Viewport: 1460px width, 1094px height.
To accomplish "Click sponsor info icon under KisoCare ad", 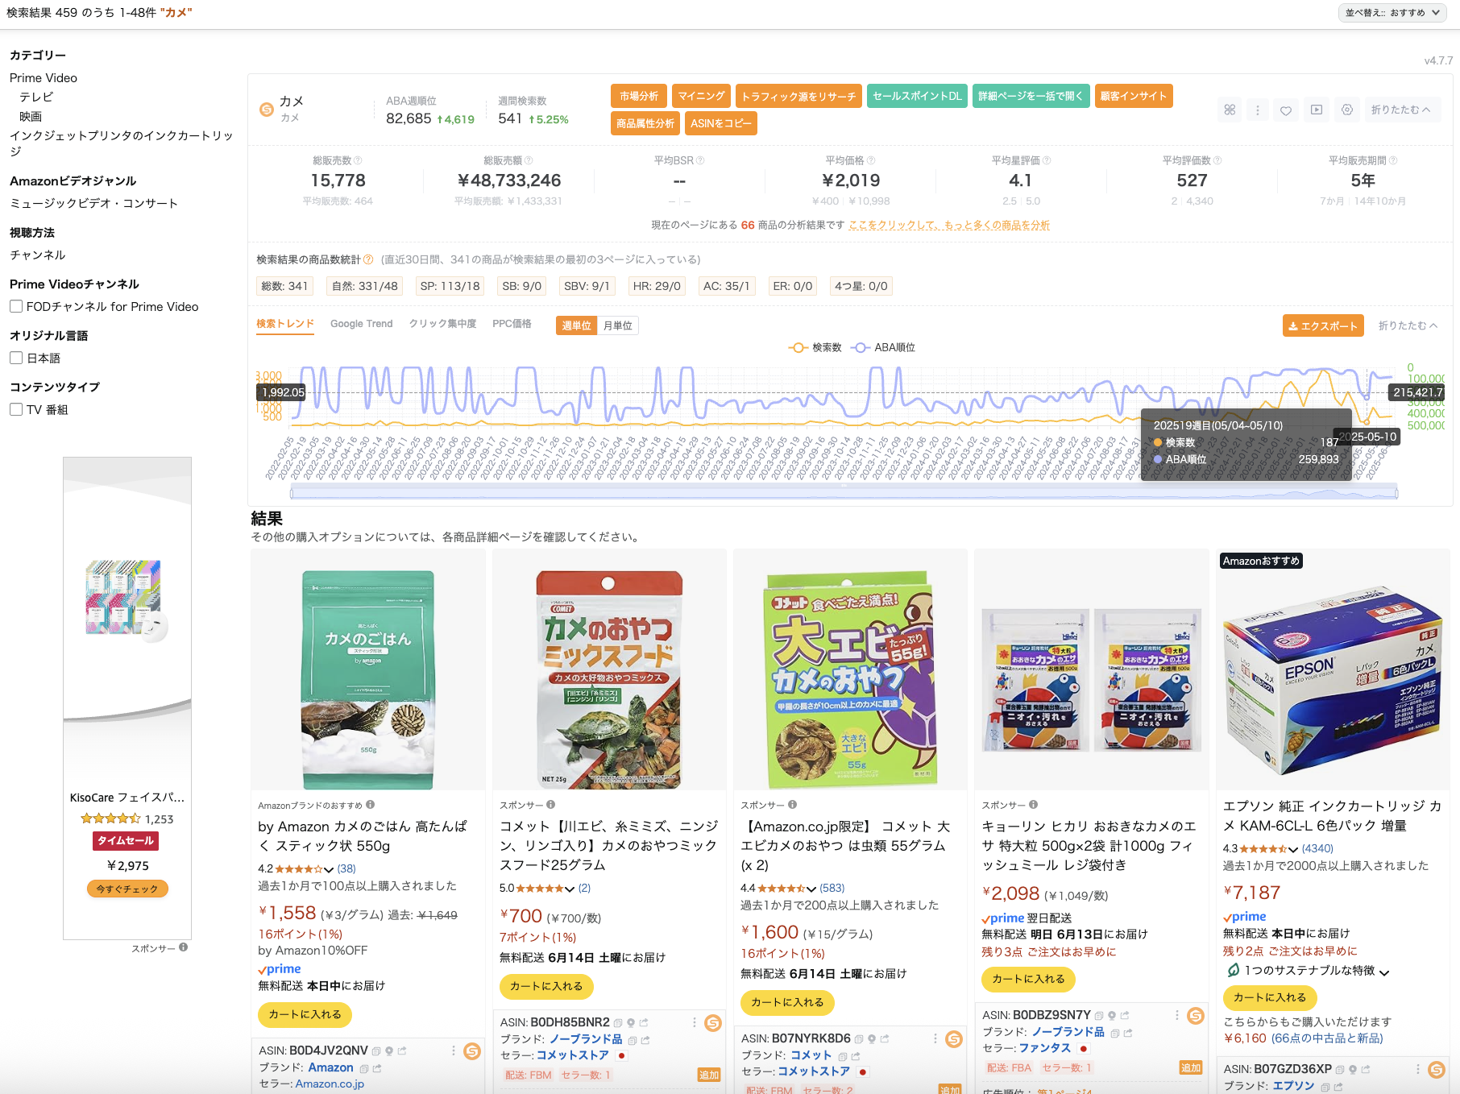I will point(184,947).
